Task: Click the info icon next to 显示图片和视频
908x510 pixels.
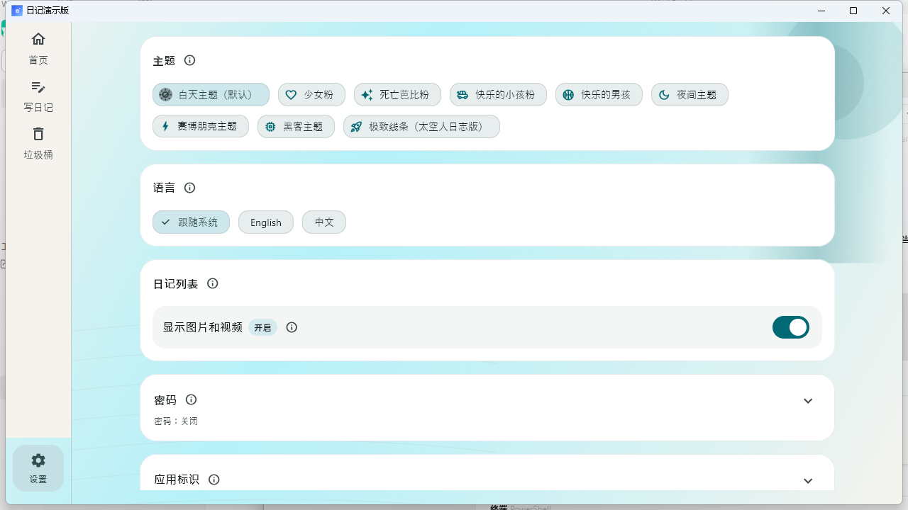Action: pyautogui.click(x=291, y=327)
